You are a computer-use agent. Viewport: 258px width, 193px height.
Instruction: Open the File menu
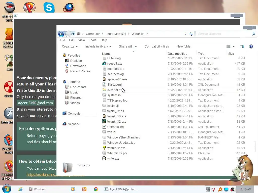62,40
